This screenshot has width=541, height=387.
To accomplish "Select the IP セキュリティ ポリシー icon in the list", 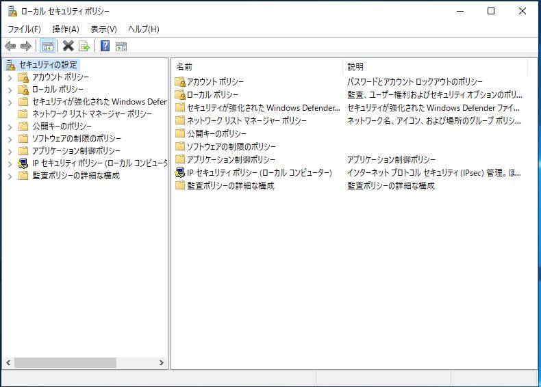I will pyautogui.click(x=180, y=172).
